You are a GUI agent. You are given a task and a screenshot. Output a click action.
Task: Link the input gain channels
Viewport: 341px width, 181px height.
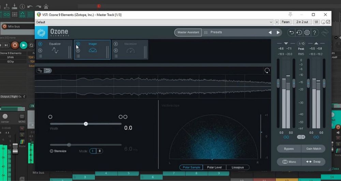tap(286, 137)
